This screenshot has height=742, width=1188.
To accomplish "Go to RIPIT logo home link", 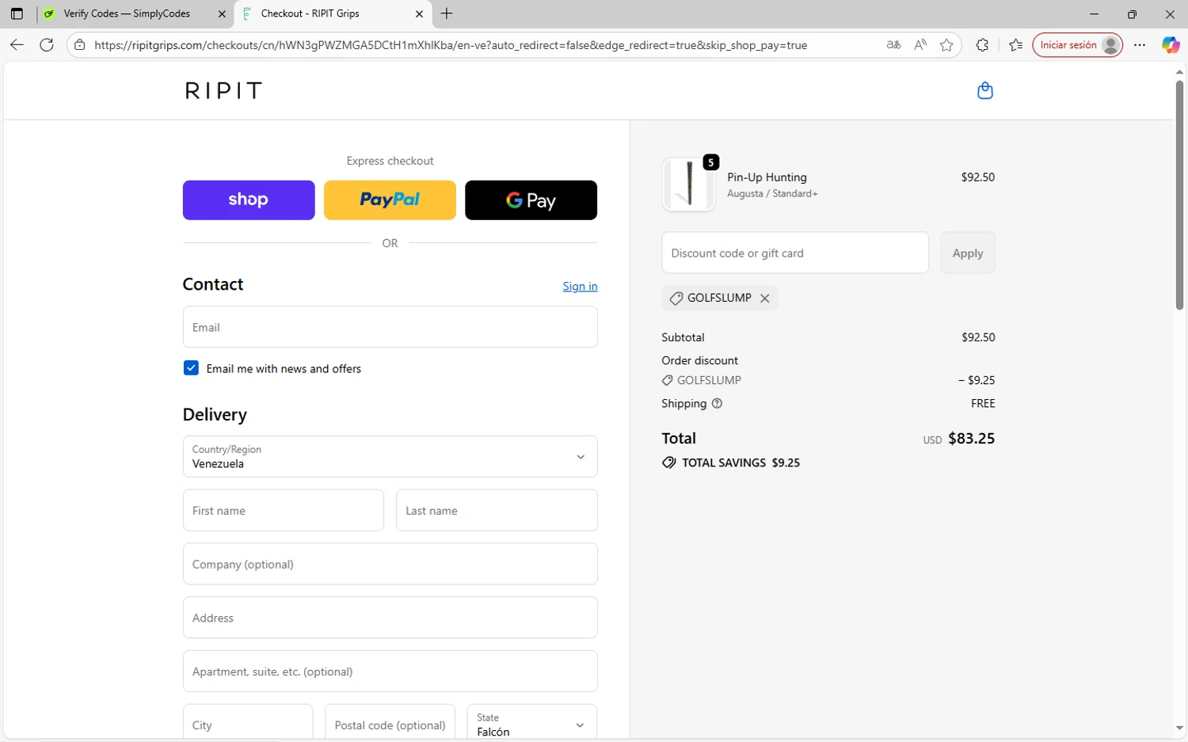I will coord(223,90).
